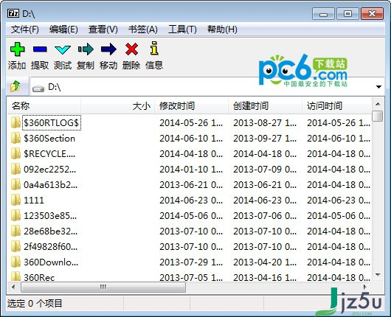Sort by 名称 column header
Image resolution: width=391 pixels, height=317 pixels.
[x=44, y=106]
